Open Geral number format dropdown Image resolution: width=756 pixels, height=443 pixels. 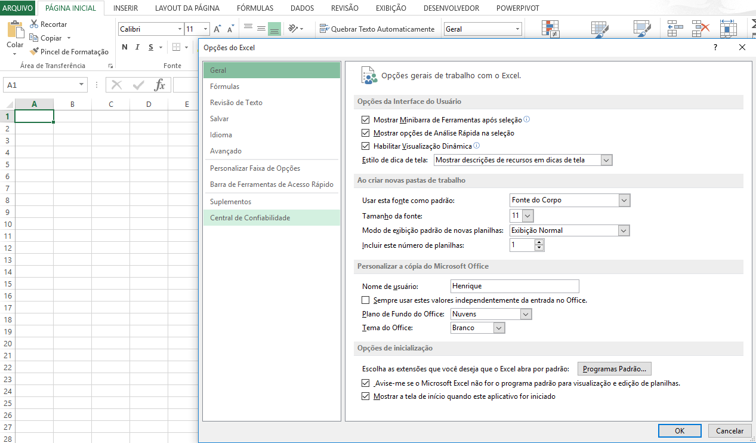coord(517,29)
